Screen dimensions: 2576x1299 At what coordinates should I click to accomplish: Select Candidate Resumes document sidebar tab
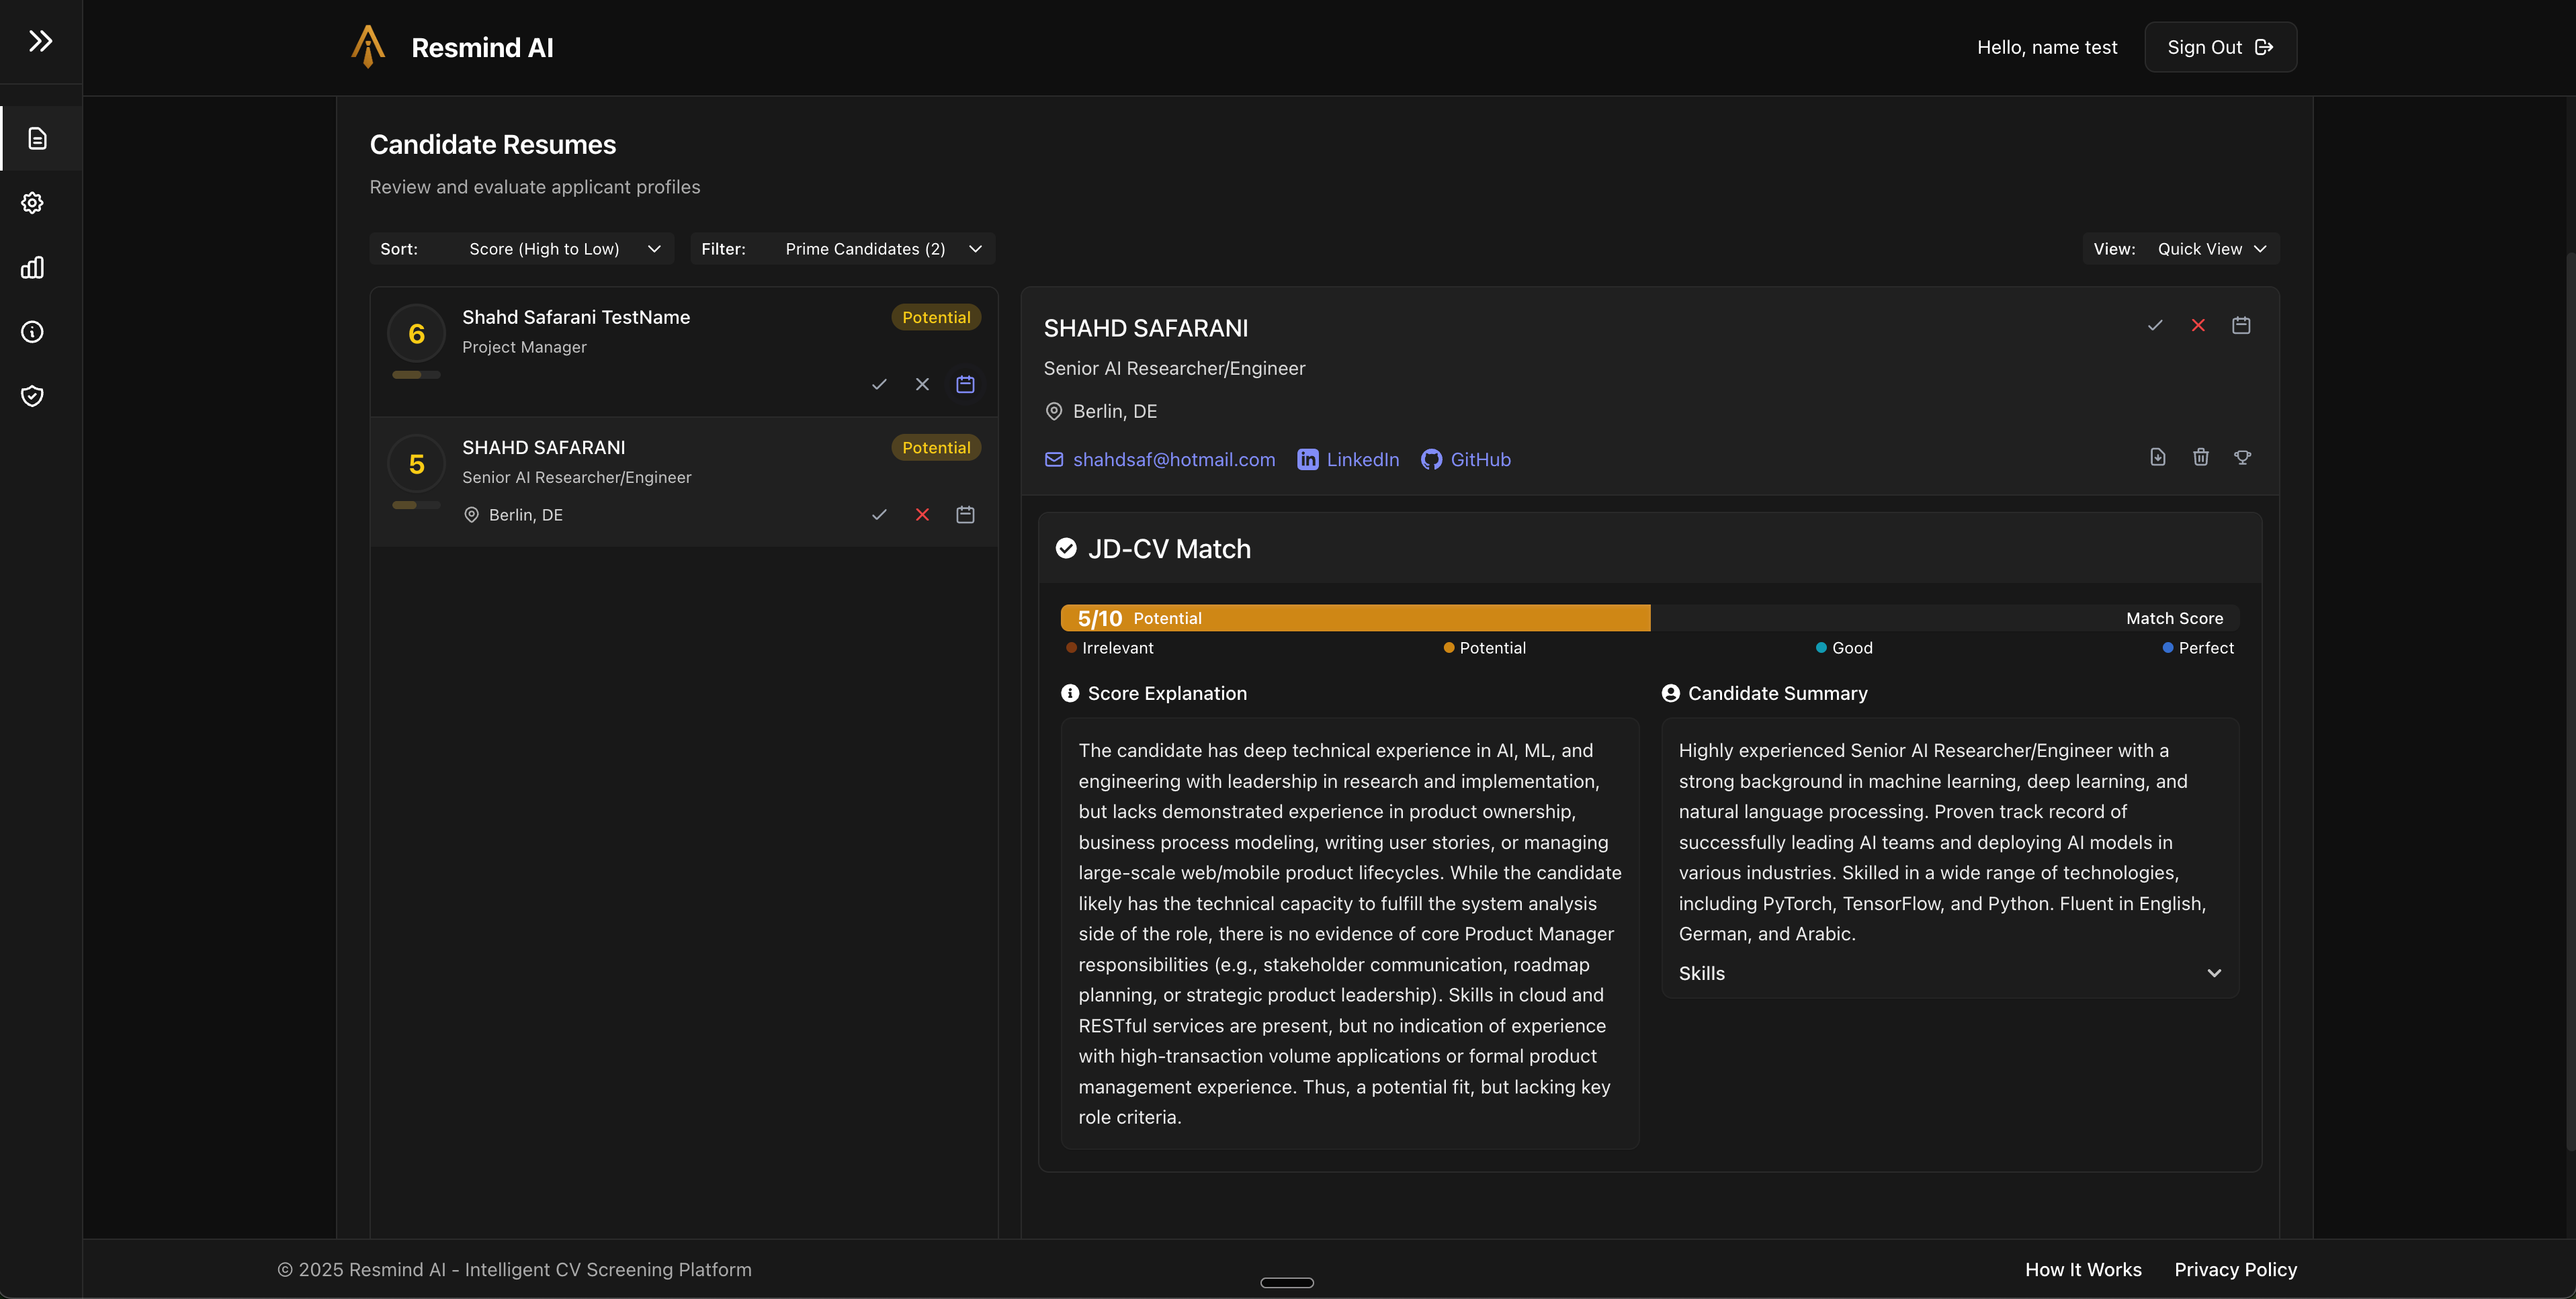click(x=38, y=138)
